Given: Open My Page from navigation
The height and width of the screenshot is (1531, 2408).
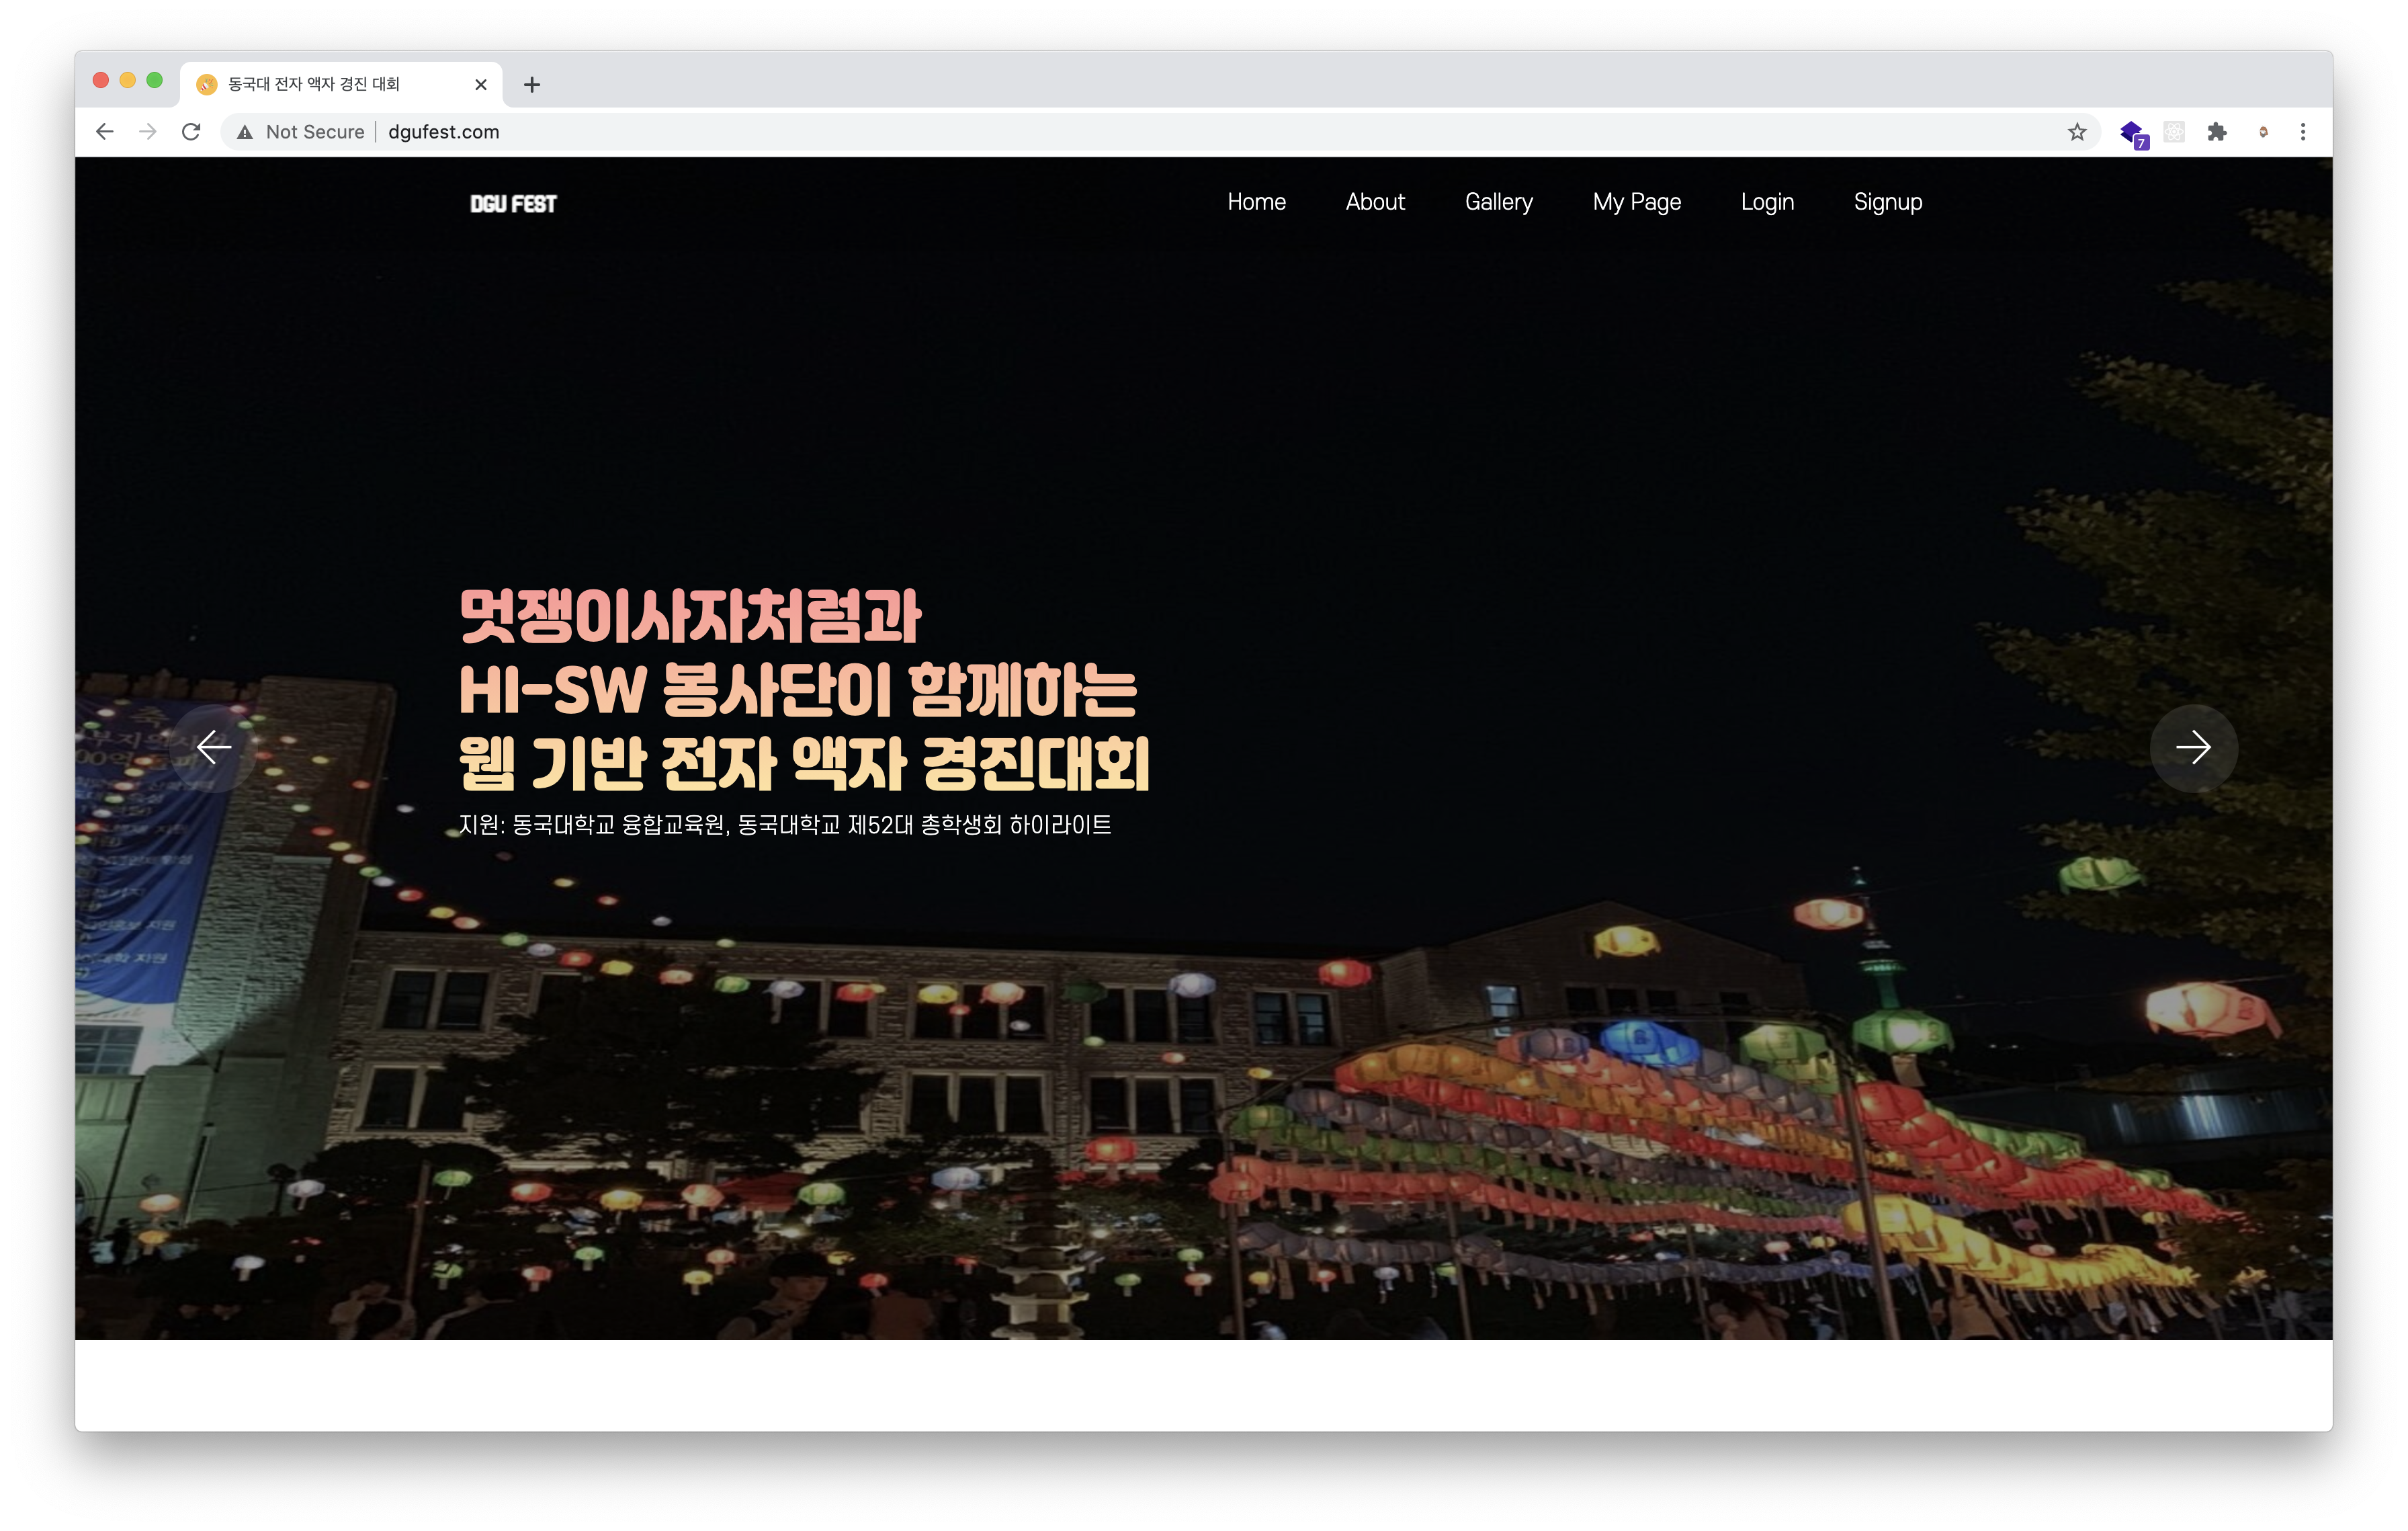Looking at the screenshot, I should pyautogui.click(x=1636, y=202).
